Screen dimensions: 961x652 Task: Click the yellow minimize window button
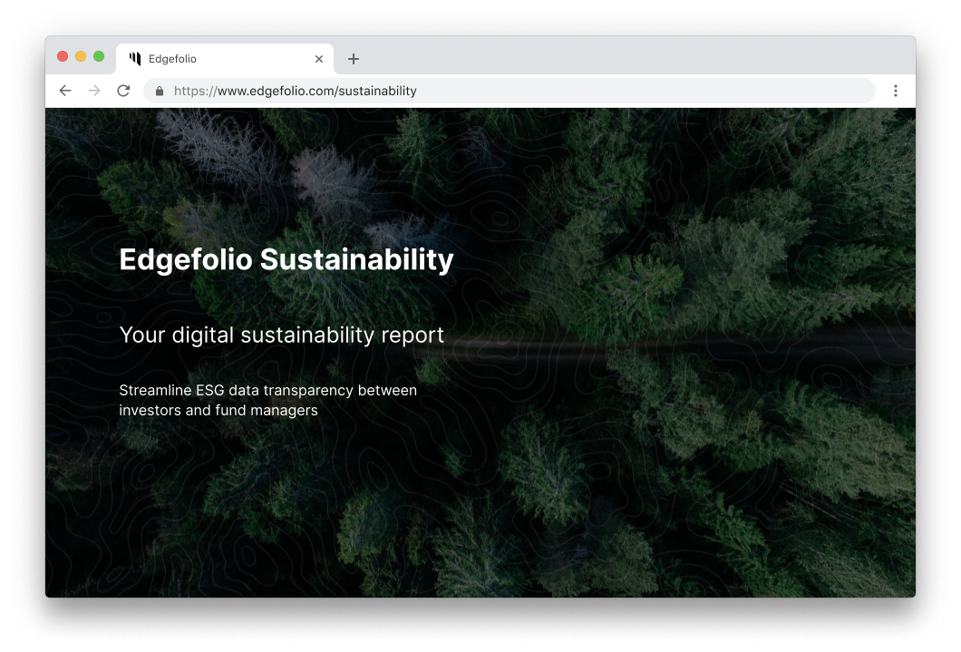coord(81,56)
